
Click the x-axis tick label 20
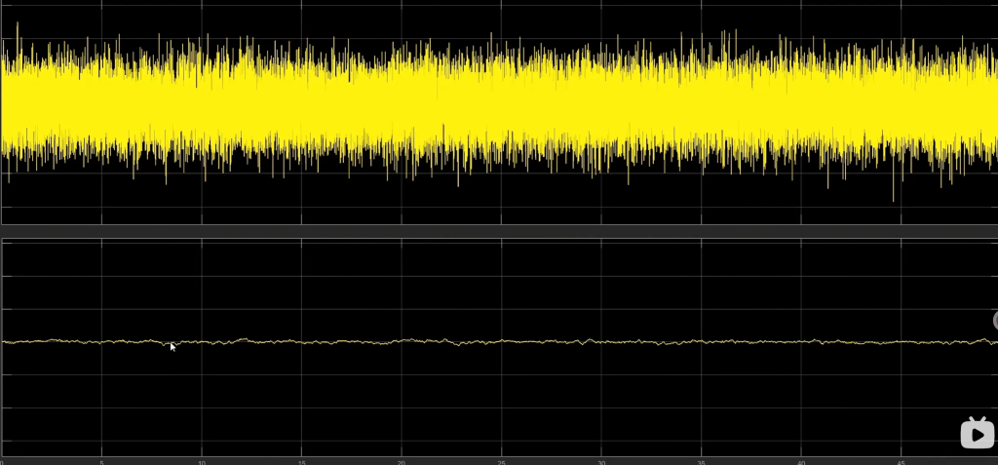coord(402,462)
